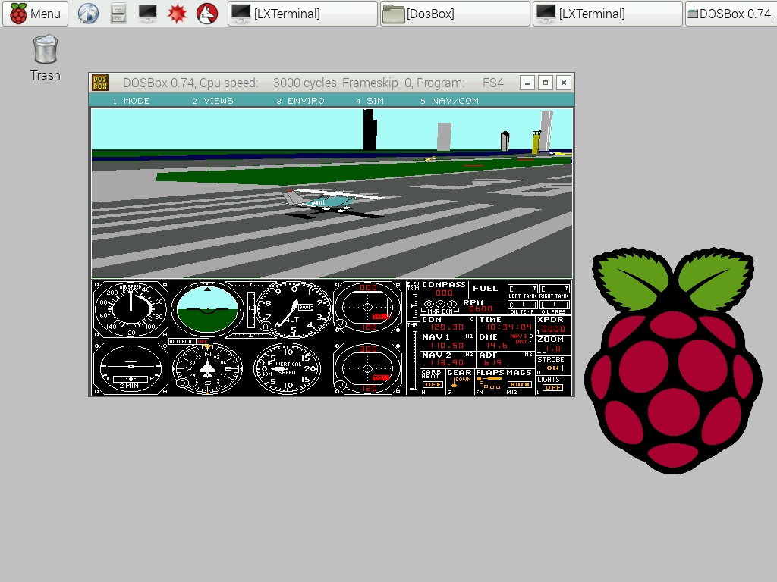
Task: Click the COM frequency 120.30
Action: pyautogui.click(x=447, y=327)
